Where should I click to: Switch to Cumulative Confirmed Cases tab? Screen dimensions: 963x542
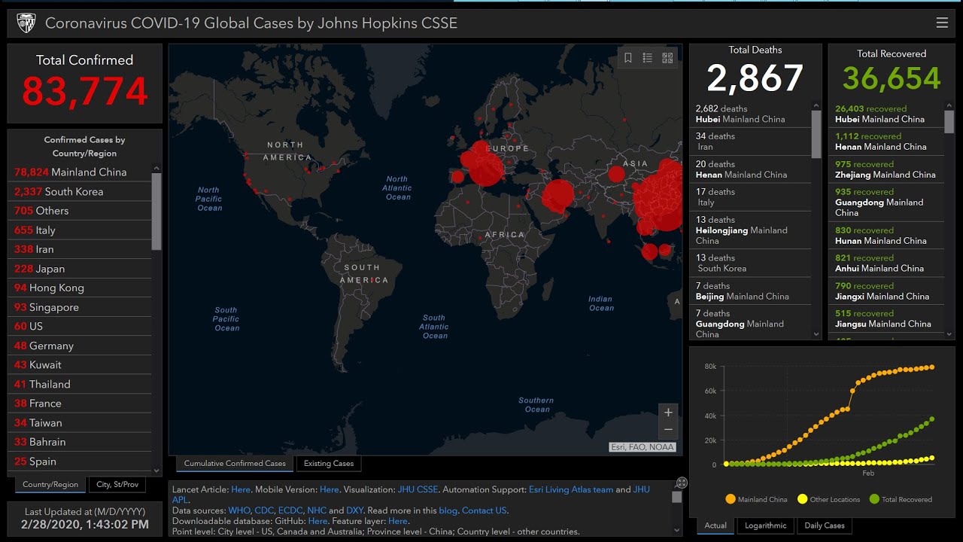(x=235, y=463)
